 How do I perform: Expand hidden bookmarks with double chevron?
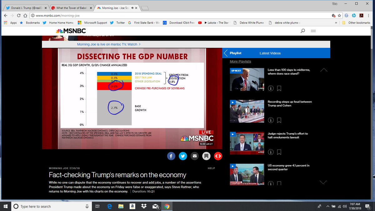pos(336,23)
